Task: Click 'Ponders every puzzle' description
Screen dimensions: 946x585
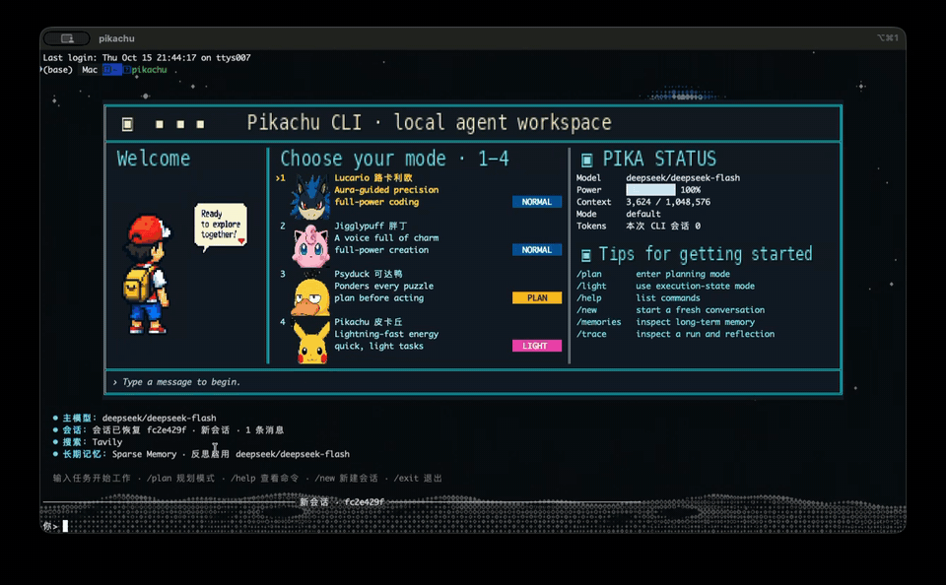Action: coord(383,286)
